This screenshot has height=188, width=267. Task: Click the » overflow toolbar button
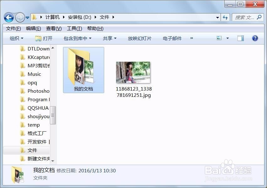pos(192,38)
